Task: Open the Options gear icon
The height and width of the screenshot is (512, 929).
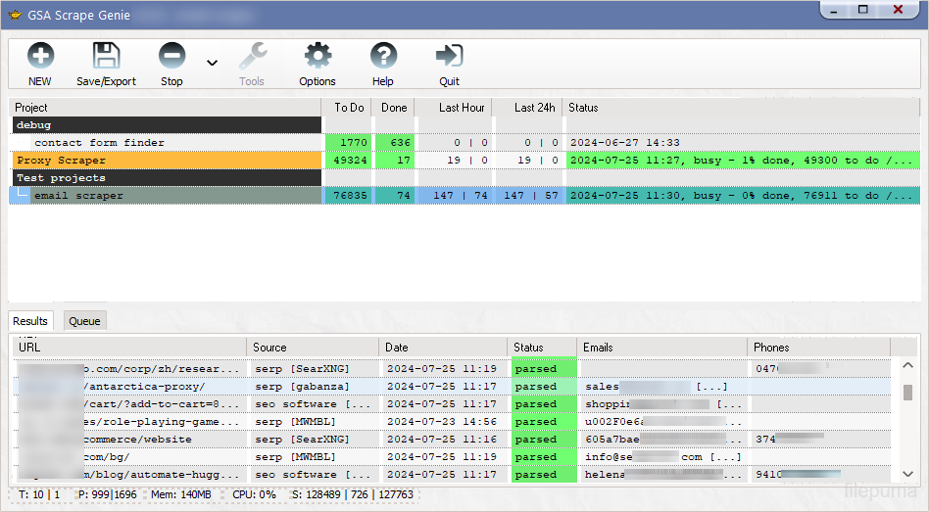Action: (x=318, y=56)
